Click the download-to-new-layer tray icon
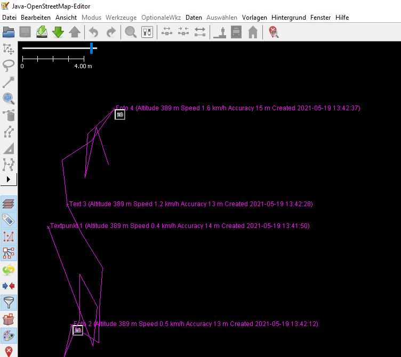The width and height of the screenshot is (401, 357). point(42,33)
